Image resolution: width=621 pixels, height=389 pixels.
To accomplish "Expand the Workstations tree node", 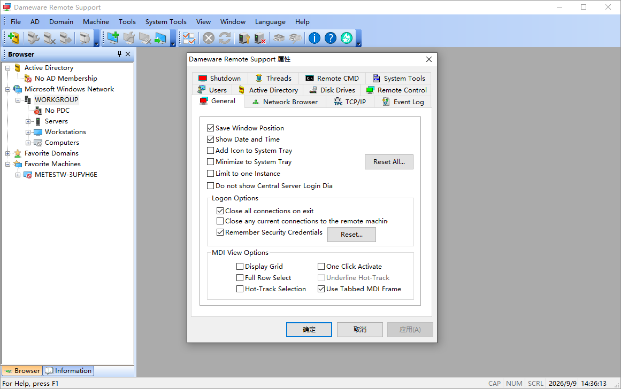I will [28, 132].
